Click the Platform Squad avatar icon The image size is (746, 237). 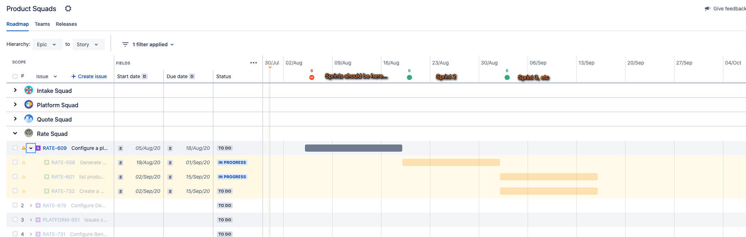[x=29, y=105]
